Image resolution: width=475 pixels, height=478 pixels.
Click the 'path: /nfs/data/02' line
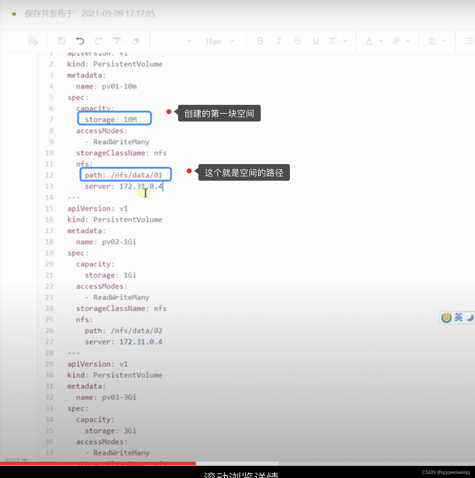[x=124, y=331]
